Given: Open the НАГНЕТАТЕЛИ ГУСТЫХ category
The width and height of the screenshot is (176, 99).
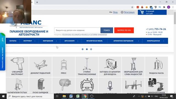Looking at the screenshot, I should coord(17,85).
